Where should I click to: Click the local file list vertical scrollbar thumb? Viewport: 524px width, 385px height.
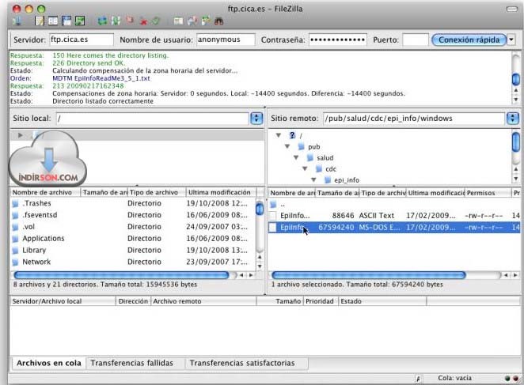[x=260, y=209]
